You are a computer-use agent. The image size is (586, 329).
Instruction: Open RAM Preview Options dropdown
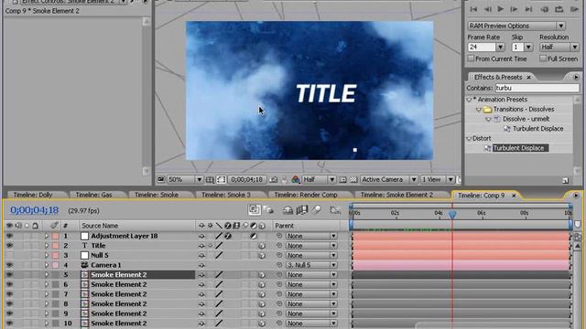[516, 26]
